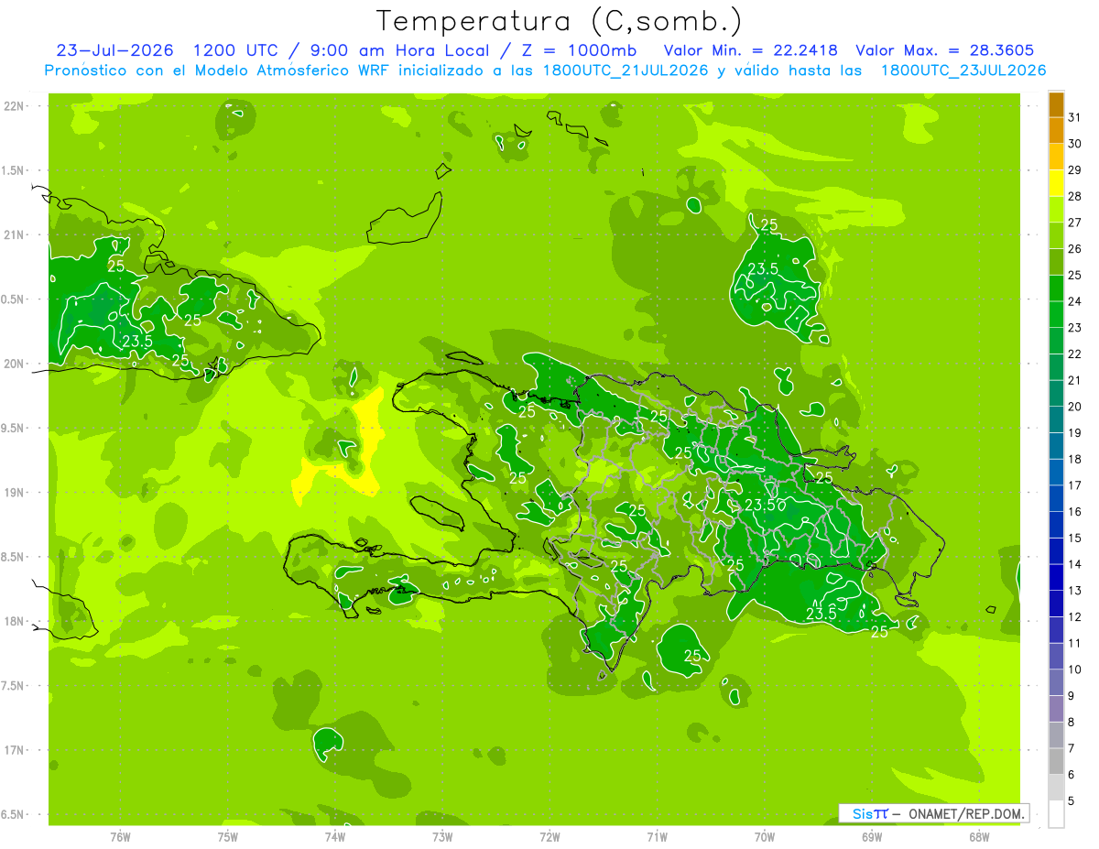Click the legend label '20'

(x=1074, y=406)
